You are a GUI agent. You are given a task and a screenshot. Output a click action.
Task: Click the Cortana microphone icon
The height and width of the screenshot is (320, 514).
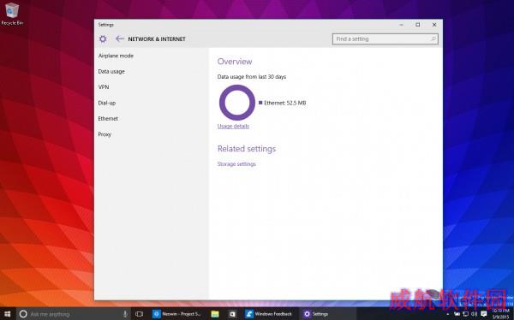(125, 314)
